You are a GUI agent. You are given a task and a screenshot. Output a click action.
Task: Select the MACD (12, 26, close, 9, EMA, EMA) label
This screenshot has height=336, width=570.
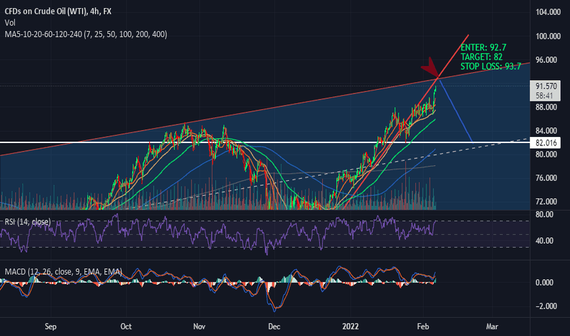pyautogui.click(x=63, y=272)
